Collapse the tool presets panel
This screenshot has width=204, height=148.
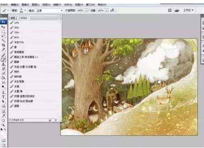(57, 16)
